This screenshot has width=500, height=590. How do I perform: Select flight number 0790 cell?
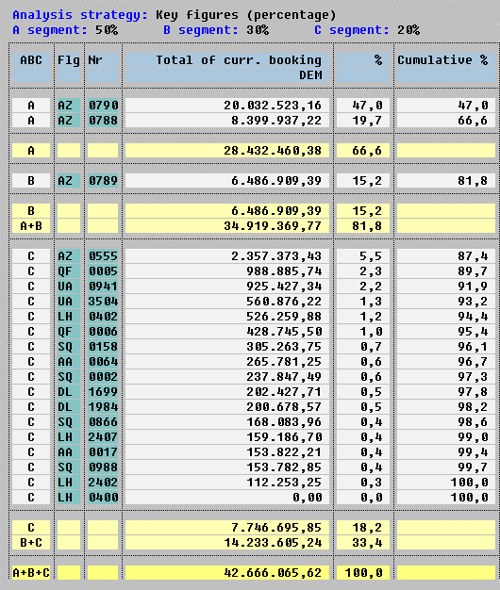(x=103, y=106)
